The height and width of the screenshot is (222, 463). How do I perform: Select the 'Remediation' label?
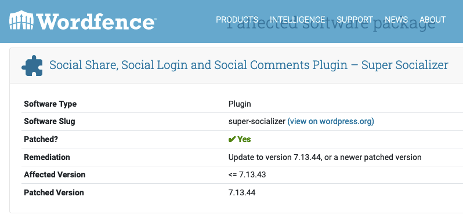point(47,157)
